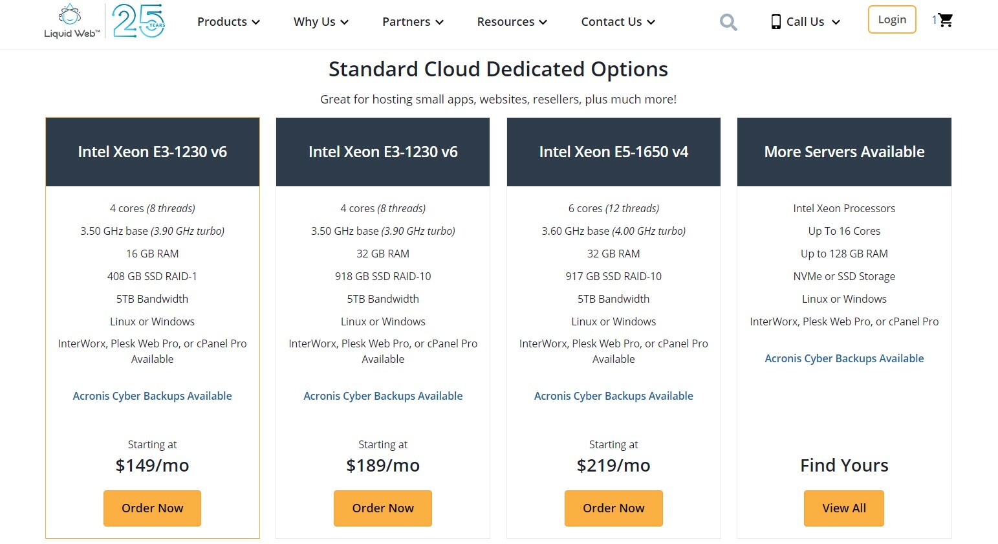
Task: Expand the Resources dropdown
Action: point(511,21)
